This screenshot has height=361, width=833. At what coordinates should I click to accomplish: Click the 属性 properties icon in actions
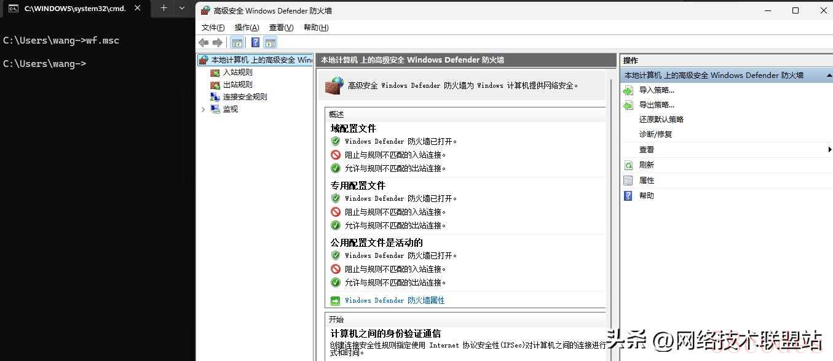(x=628, y=180)
